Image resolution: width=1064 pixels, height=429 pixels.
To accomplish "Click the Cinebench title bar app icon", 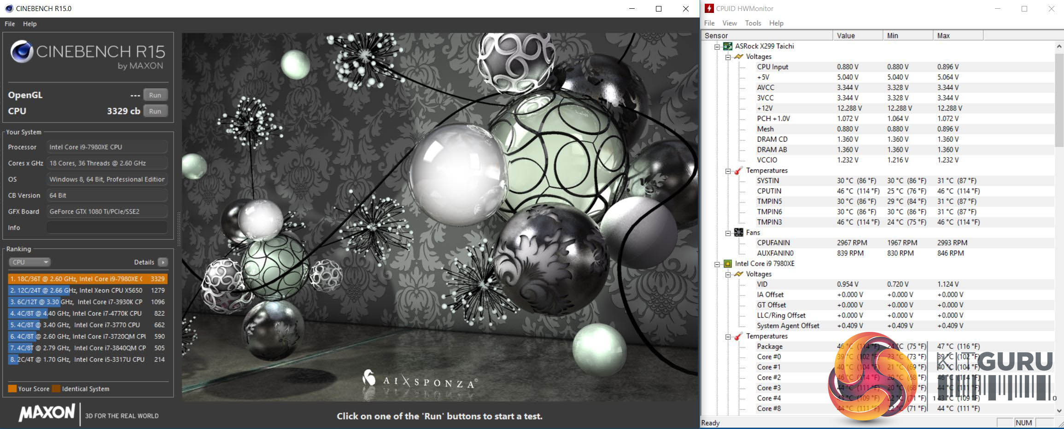I will tap(9, 8).
